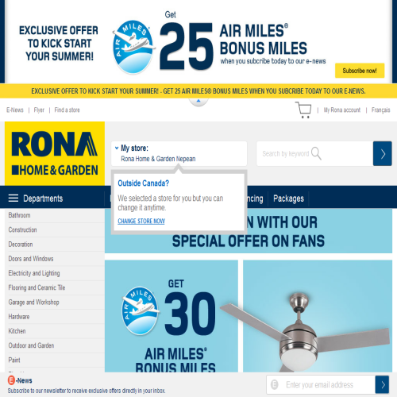397x397 pixels.
Task: Switch language to Français
Action: coord(380,110)
